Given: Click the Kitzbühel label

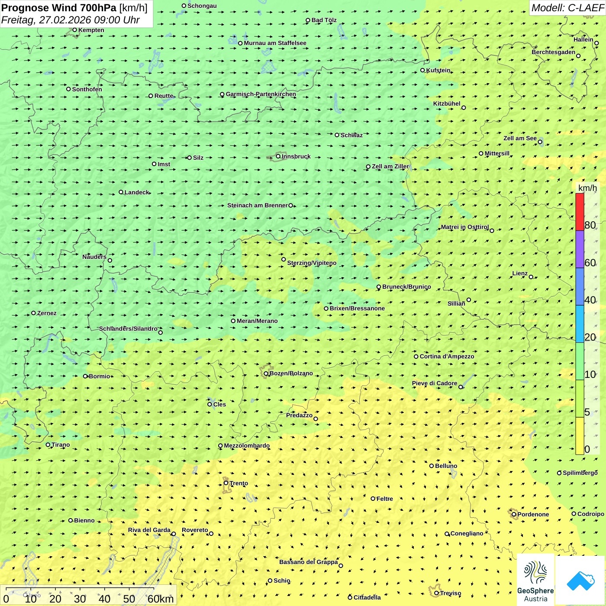Looking at the screenshot, I should [x=447, y=103].
